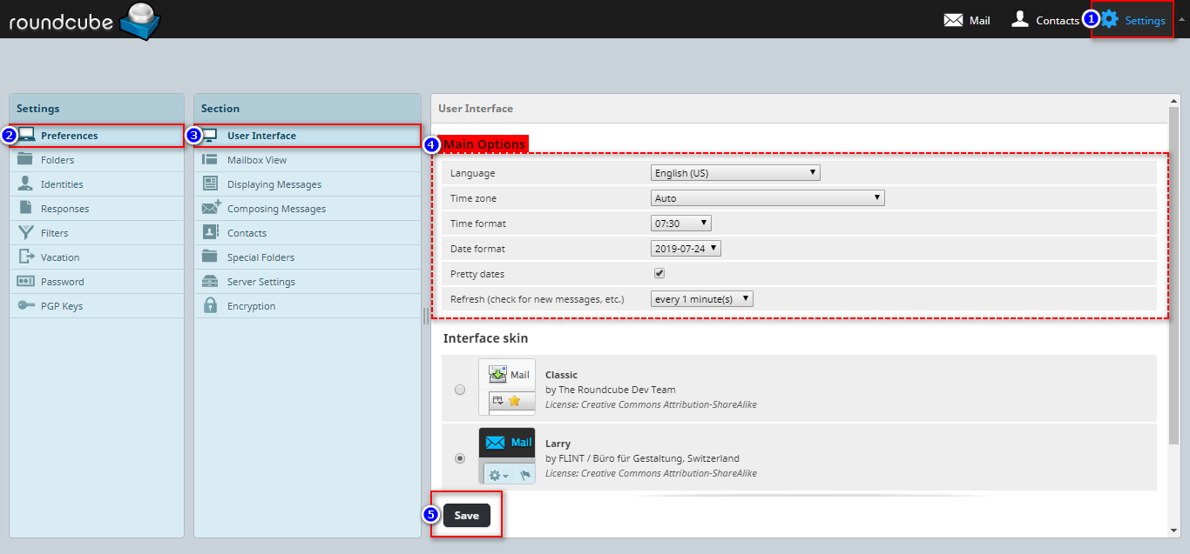1190x554 pixels.
Task: Open Composing Messages envelope-plus icon
Action: (x=211, y=209)
